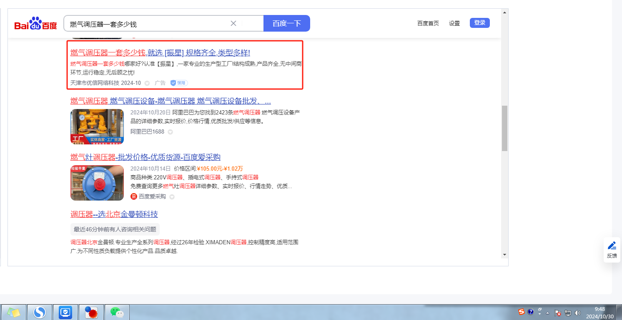Click the Baidu logo
The height and width of the screenshot is (320, 622).
35,24
